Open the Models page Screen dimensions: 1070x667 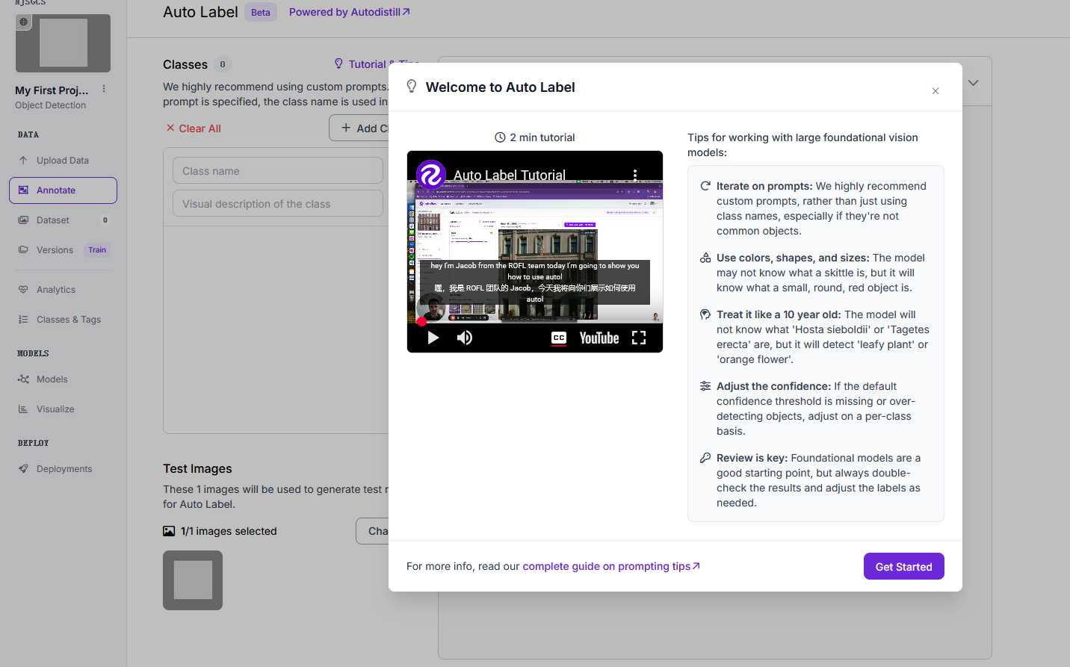point(63,379)
